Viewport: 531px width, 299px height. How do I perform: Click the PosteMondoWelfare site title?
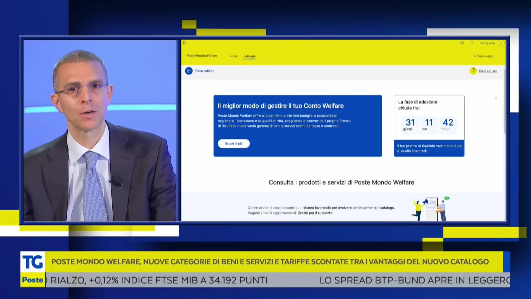(x=202, y=56)
